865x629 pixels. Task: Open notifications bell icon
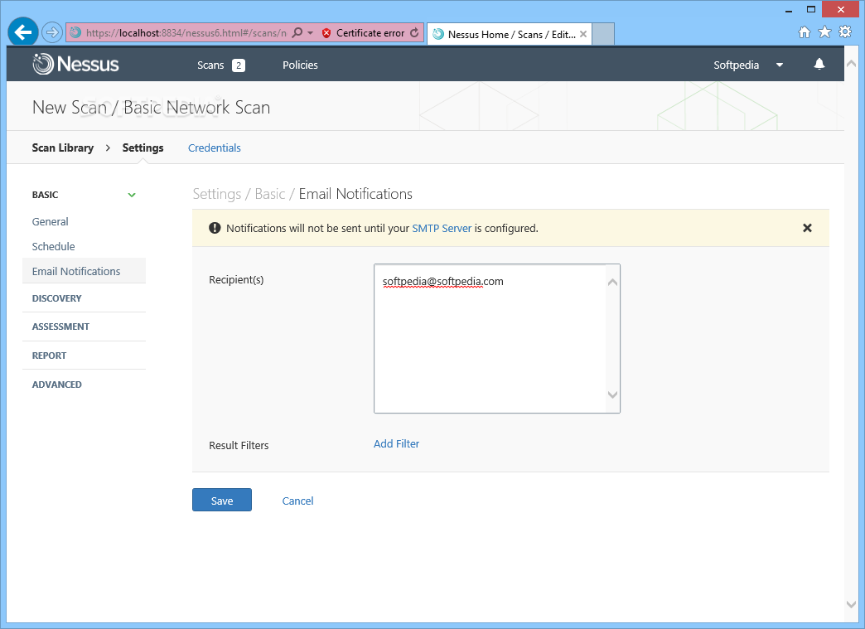[x=819, y=65]
